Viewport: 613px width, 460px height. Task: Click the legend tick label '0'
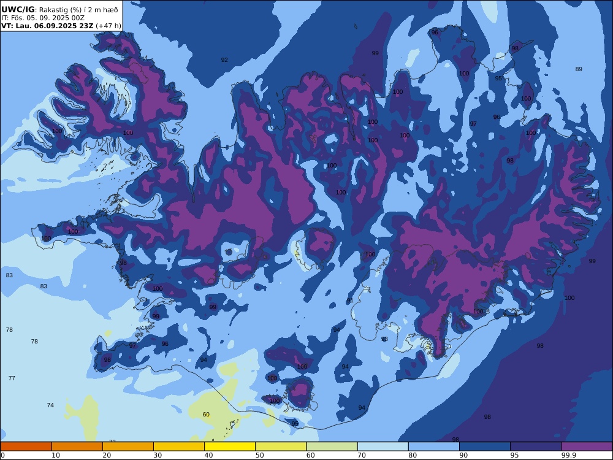pyautogui.click(x=2, y=455)
